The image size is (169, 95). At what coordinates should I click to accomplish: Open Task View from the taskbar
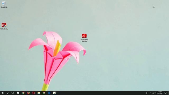coord(13,93)
